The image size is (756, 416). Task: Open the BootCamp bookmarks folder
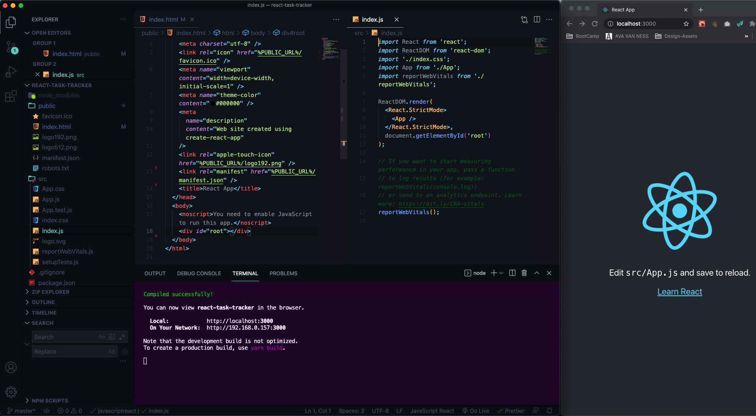click(x=582, y=36)
